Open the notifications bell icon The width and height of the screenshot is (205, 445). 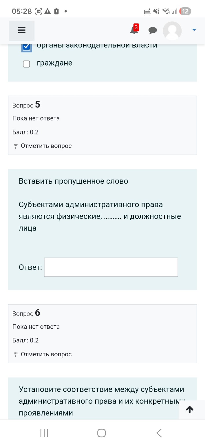coord(133,31)
